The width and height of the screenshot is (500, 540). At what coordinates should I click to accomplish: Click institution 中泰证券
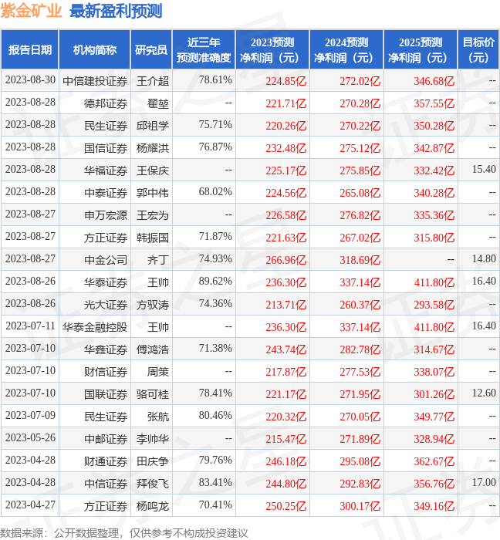106,193
